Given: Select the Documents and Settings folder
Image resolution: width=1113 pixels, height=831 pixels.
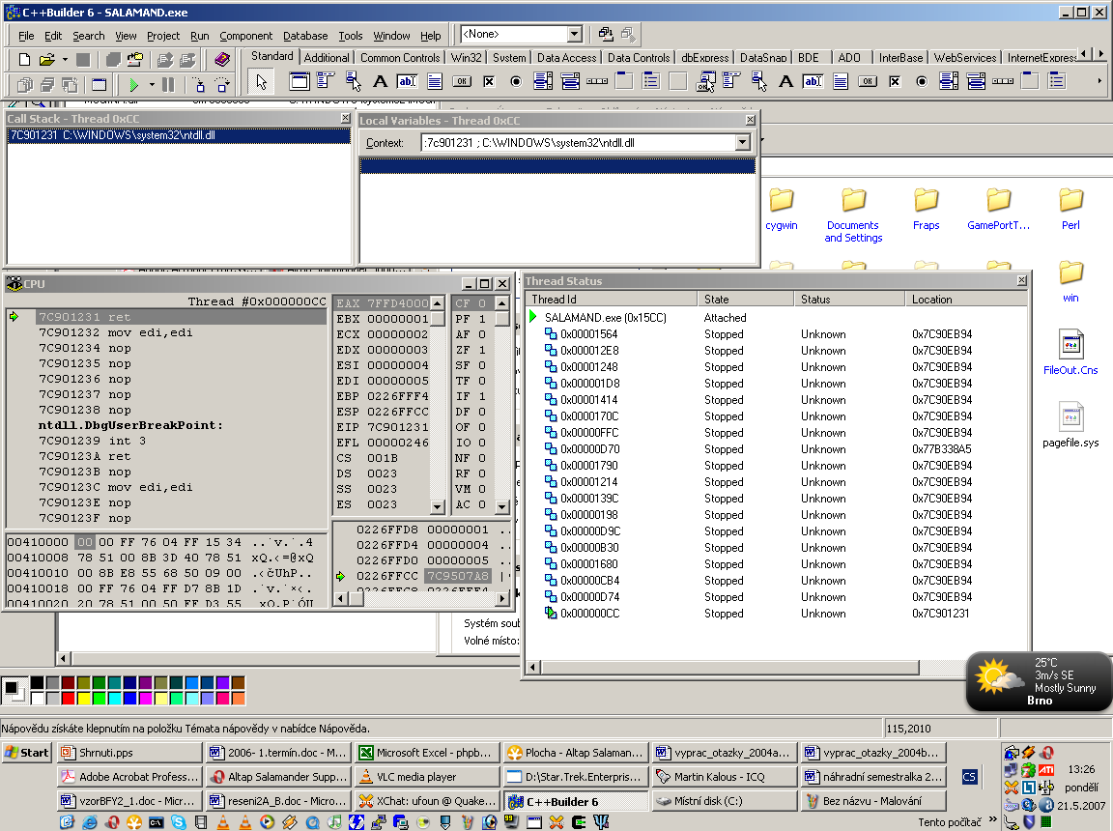Looking at the screenshot, I should coord(853,215).
